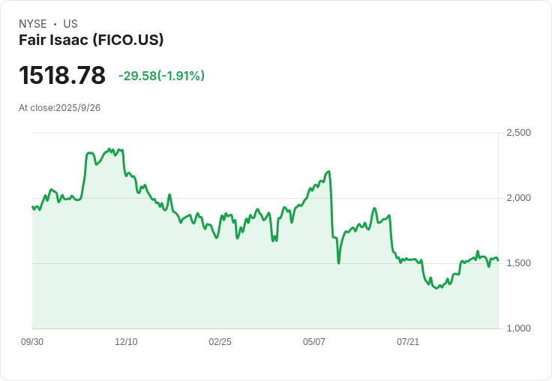This screenshot has height=381, width=552.
Task: Open the Fair Isaac (FICO.US) title
Action: tap(91, 40)
